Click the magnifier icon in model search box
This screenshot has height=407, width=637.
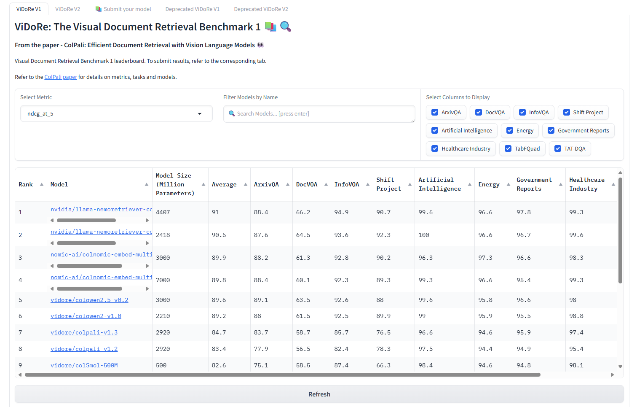232,113
